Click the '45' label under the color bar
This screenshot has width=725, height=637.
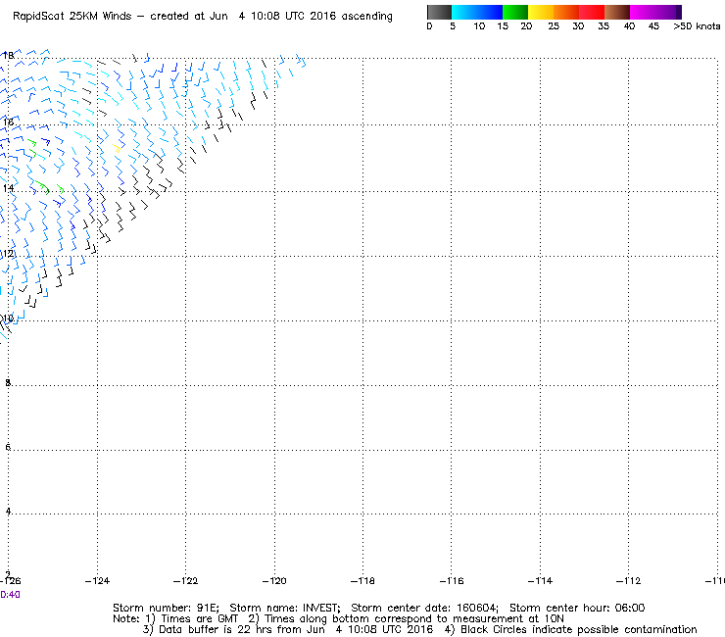coord(653,26)
